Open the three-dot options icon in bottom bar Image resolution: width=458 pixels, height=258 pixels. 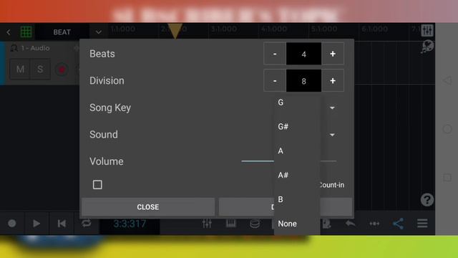coord(374,224)
